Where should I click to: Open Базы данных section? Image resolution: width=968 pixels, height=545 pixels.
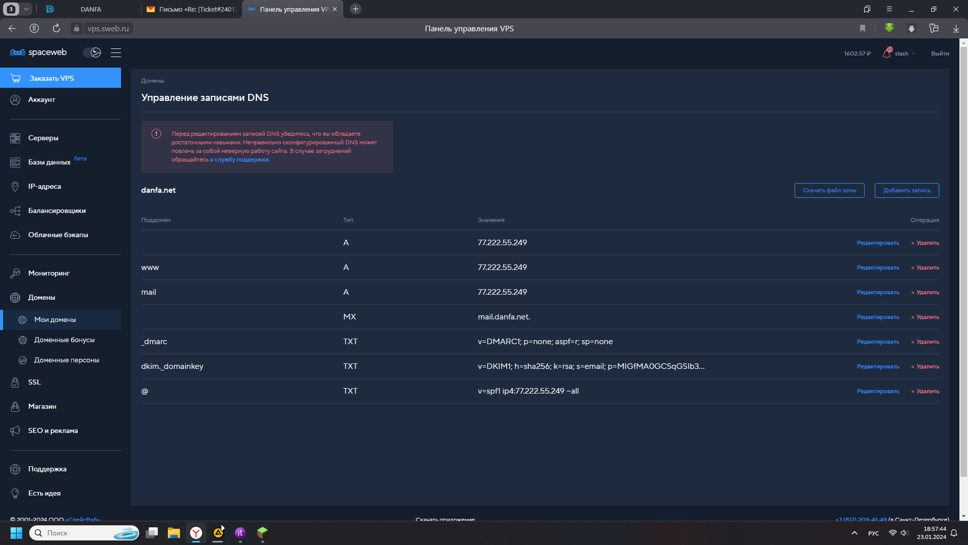pyautogui.click(x=49, y=162)
